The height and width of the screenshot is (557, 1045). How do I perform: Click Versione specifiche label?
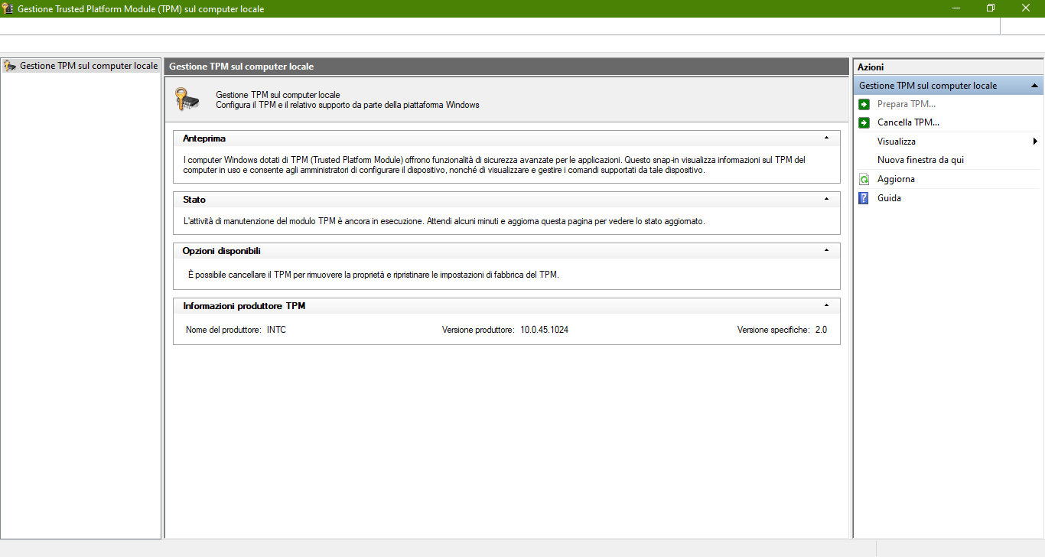point(773,330)
